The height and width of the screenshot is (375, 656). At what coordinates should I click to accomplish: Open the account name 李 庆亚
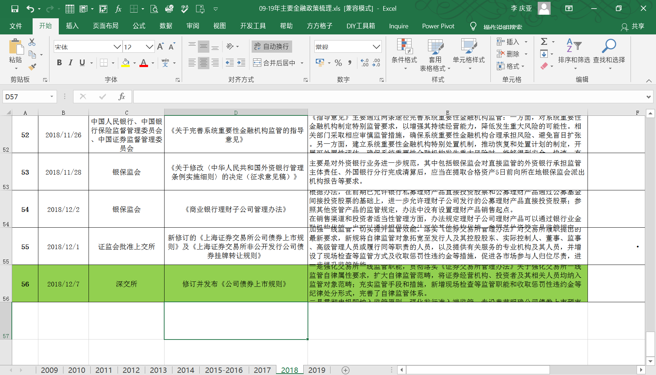pyautogui.click(x=521, y=8)
